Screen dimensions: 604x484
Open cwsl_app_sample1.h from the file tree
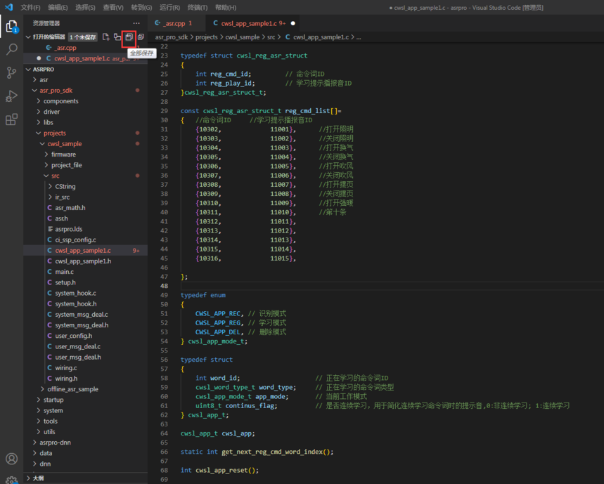[x=86, y=261]
